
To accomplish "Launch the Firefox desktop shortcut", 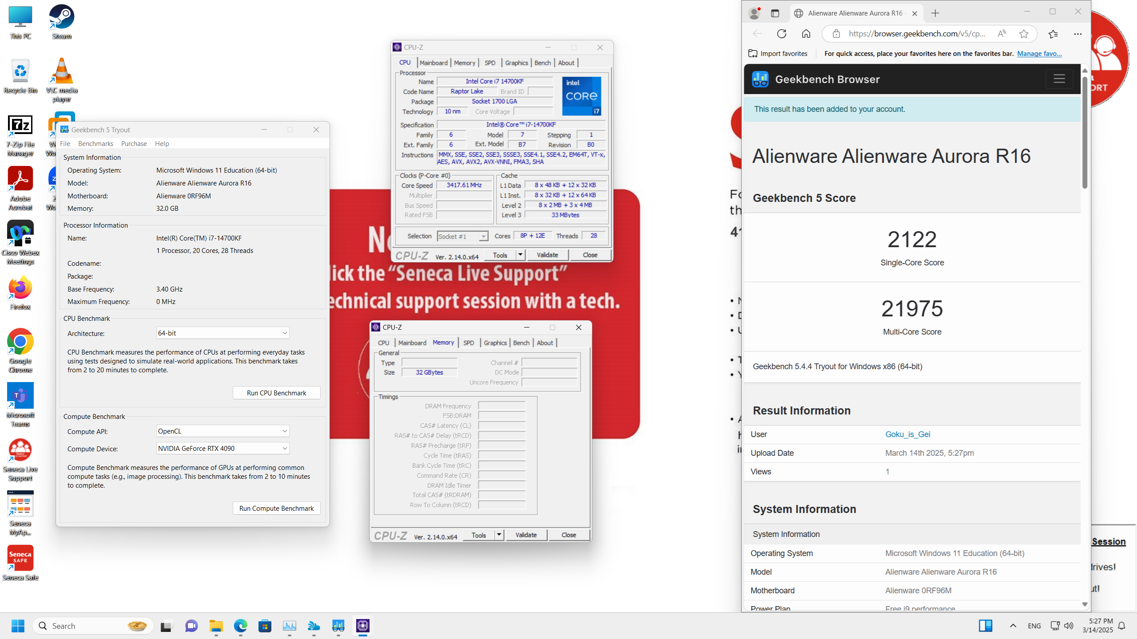I will click(20, 293).
